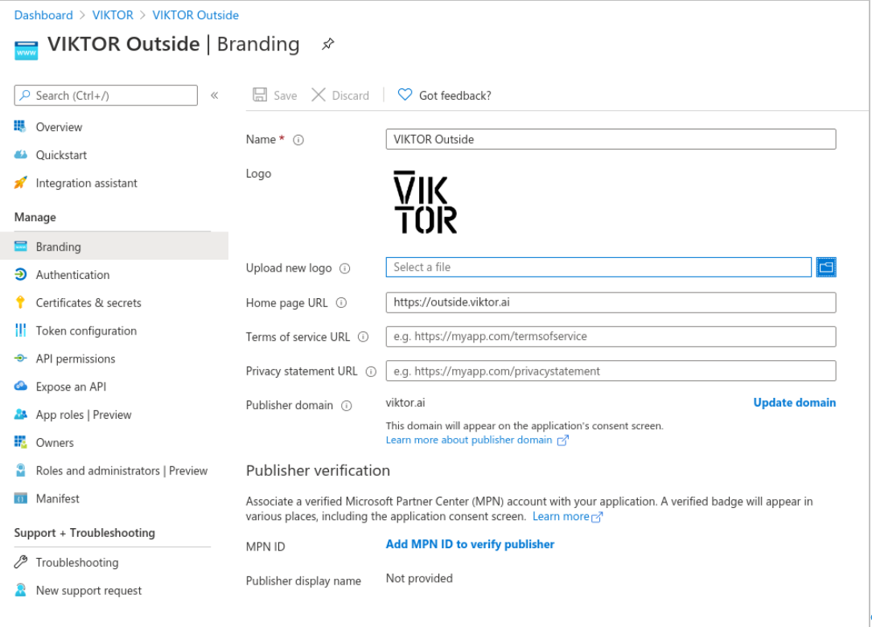Click info icon next to Publisher domain
Image resolution: width=872 pixels, height=627 pixels.
347,406
